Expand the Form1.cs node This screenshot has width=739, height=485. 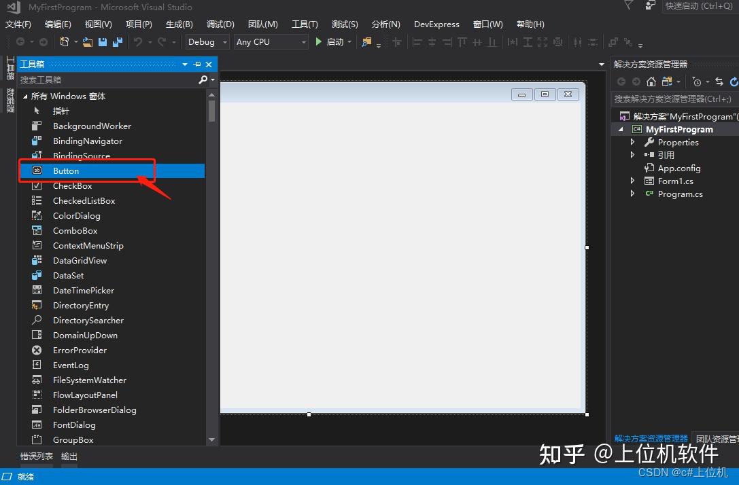[632, 180]
